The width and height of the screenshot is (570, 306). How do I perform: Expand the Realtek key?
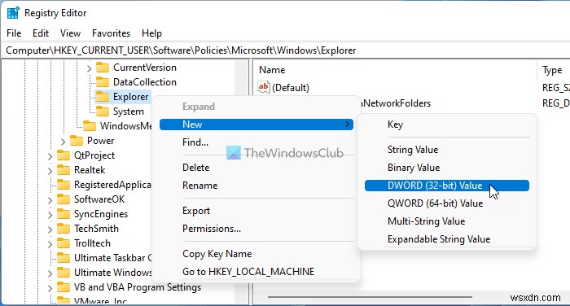pyautogui.click(x=50, y=170)
